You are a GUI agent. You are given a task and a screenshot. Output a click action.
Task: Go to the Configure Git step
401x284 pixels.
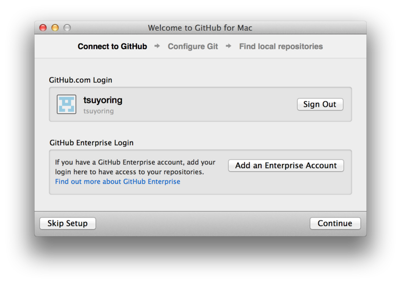[193, 46]
